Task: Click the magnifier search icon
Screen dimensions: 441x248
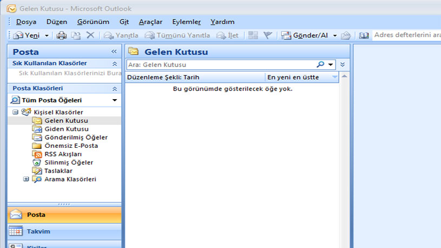Action: click(x=320, y=64)
